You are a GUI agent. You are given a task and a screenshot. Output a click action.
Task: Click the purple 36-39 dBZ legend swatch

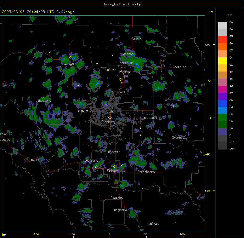(x=222, y=96)
